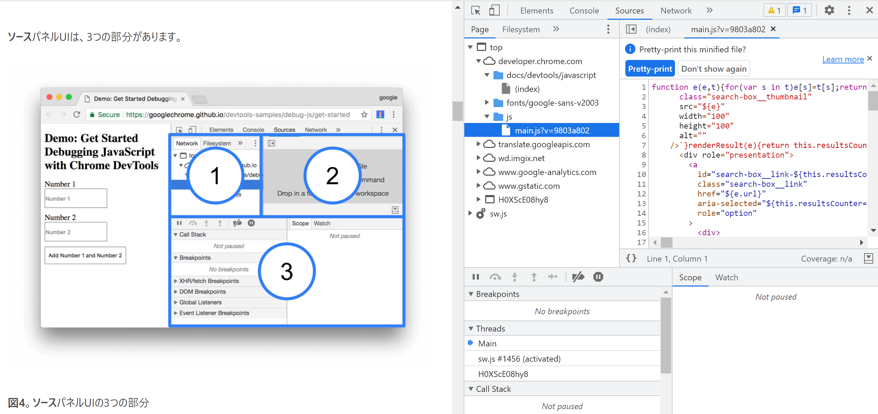Toggle the device toolbar icon
The width and height of the screenshot is (878, 414).
pos(495,10)
